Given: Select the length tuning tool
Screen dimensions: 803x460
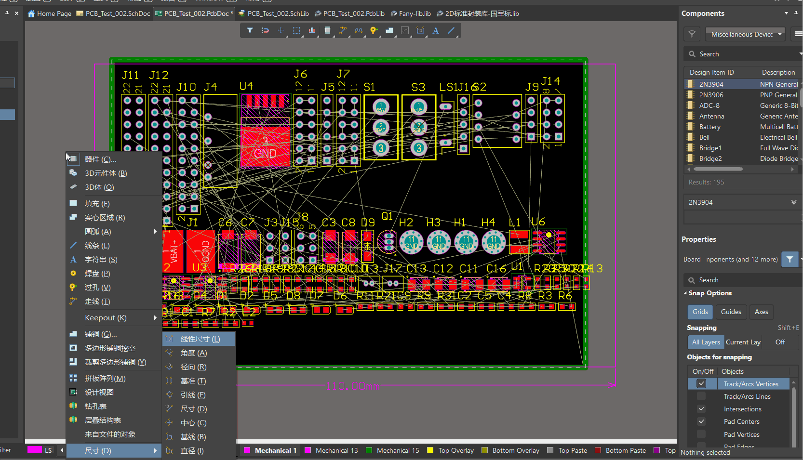Looking at the screenshot, I should [358, 30].
